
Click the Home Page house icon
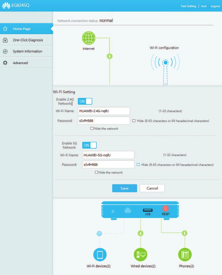pyautogui.click(x=5, y=28)
